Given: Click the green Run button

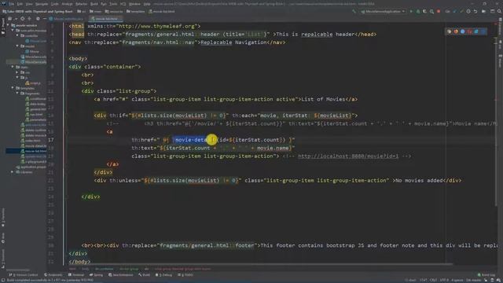Looking at the screenshot, I should 411,12.
